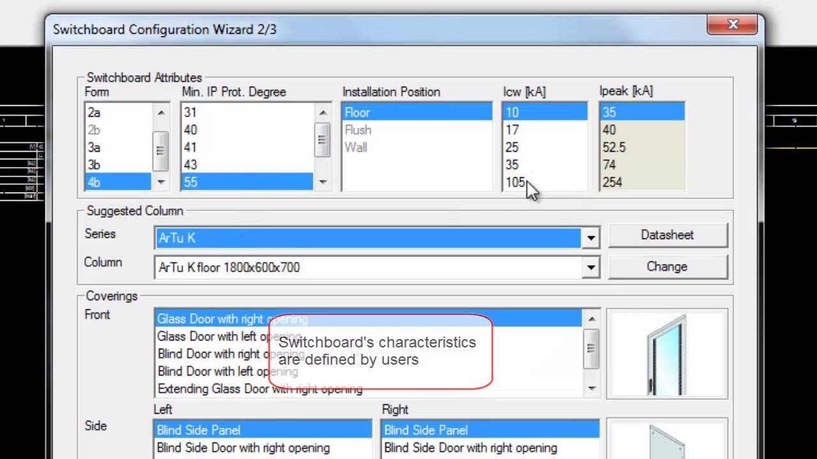Select Blind Side Door right opening, Left list

point(263,448)
